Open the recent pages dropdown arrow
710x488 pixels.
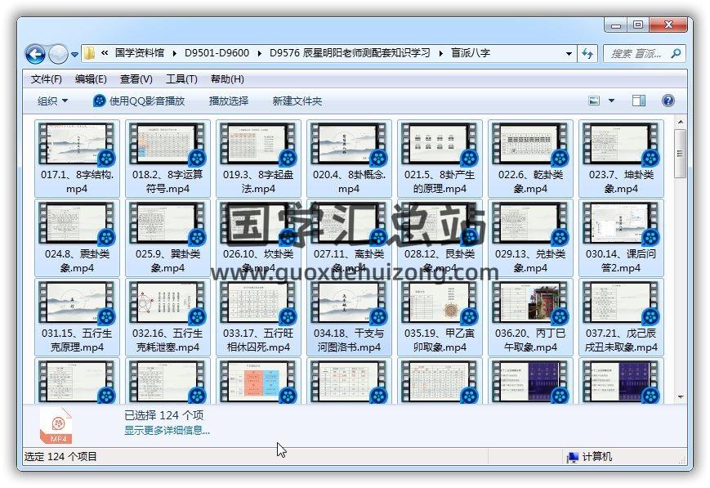[75, 55]
